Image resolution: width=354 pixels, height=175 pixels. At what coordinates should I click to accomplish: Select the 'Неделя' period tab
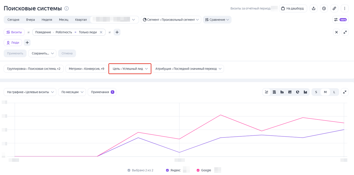pos(47,20)
